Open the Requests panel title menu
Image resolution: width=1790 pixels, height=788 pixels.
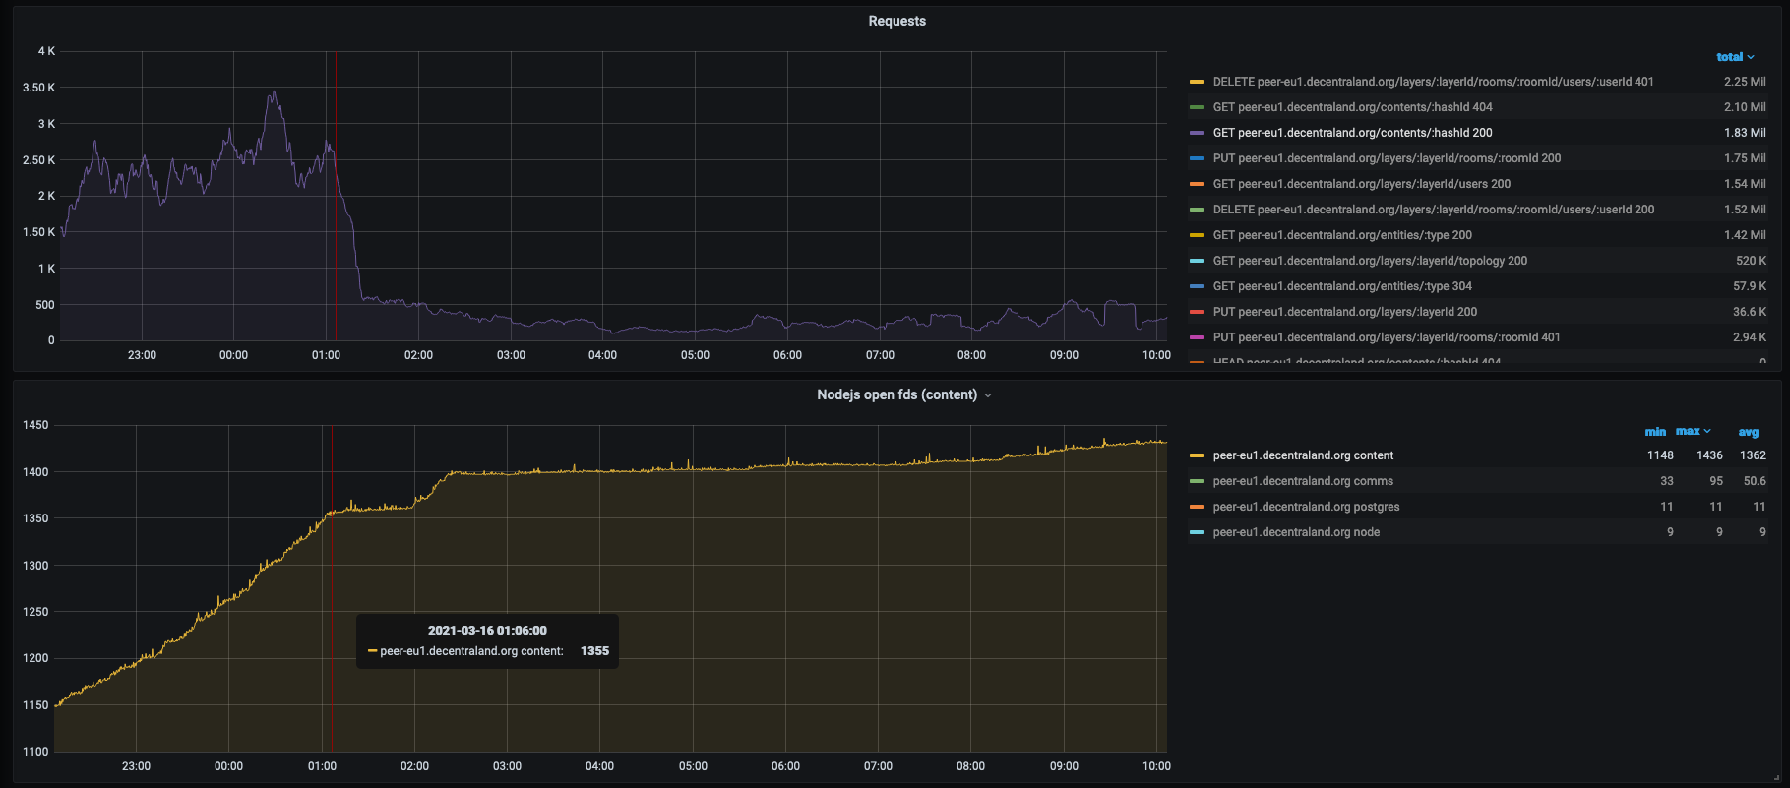[896, 21]
